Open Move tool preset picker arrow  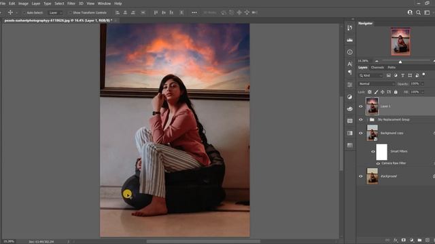click(x=16, y=13)
